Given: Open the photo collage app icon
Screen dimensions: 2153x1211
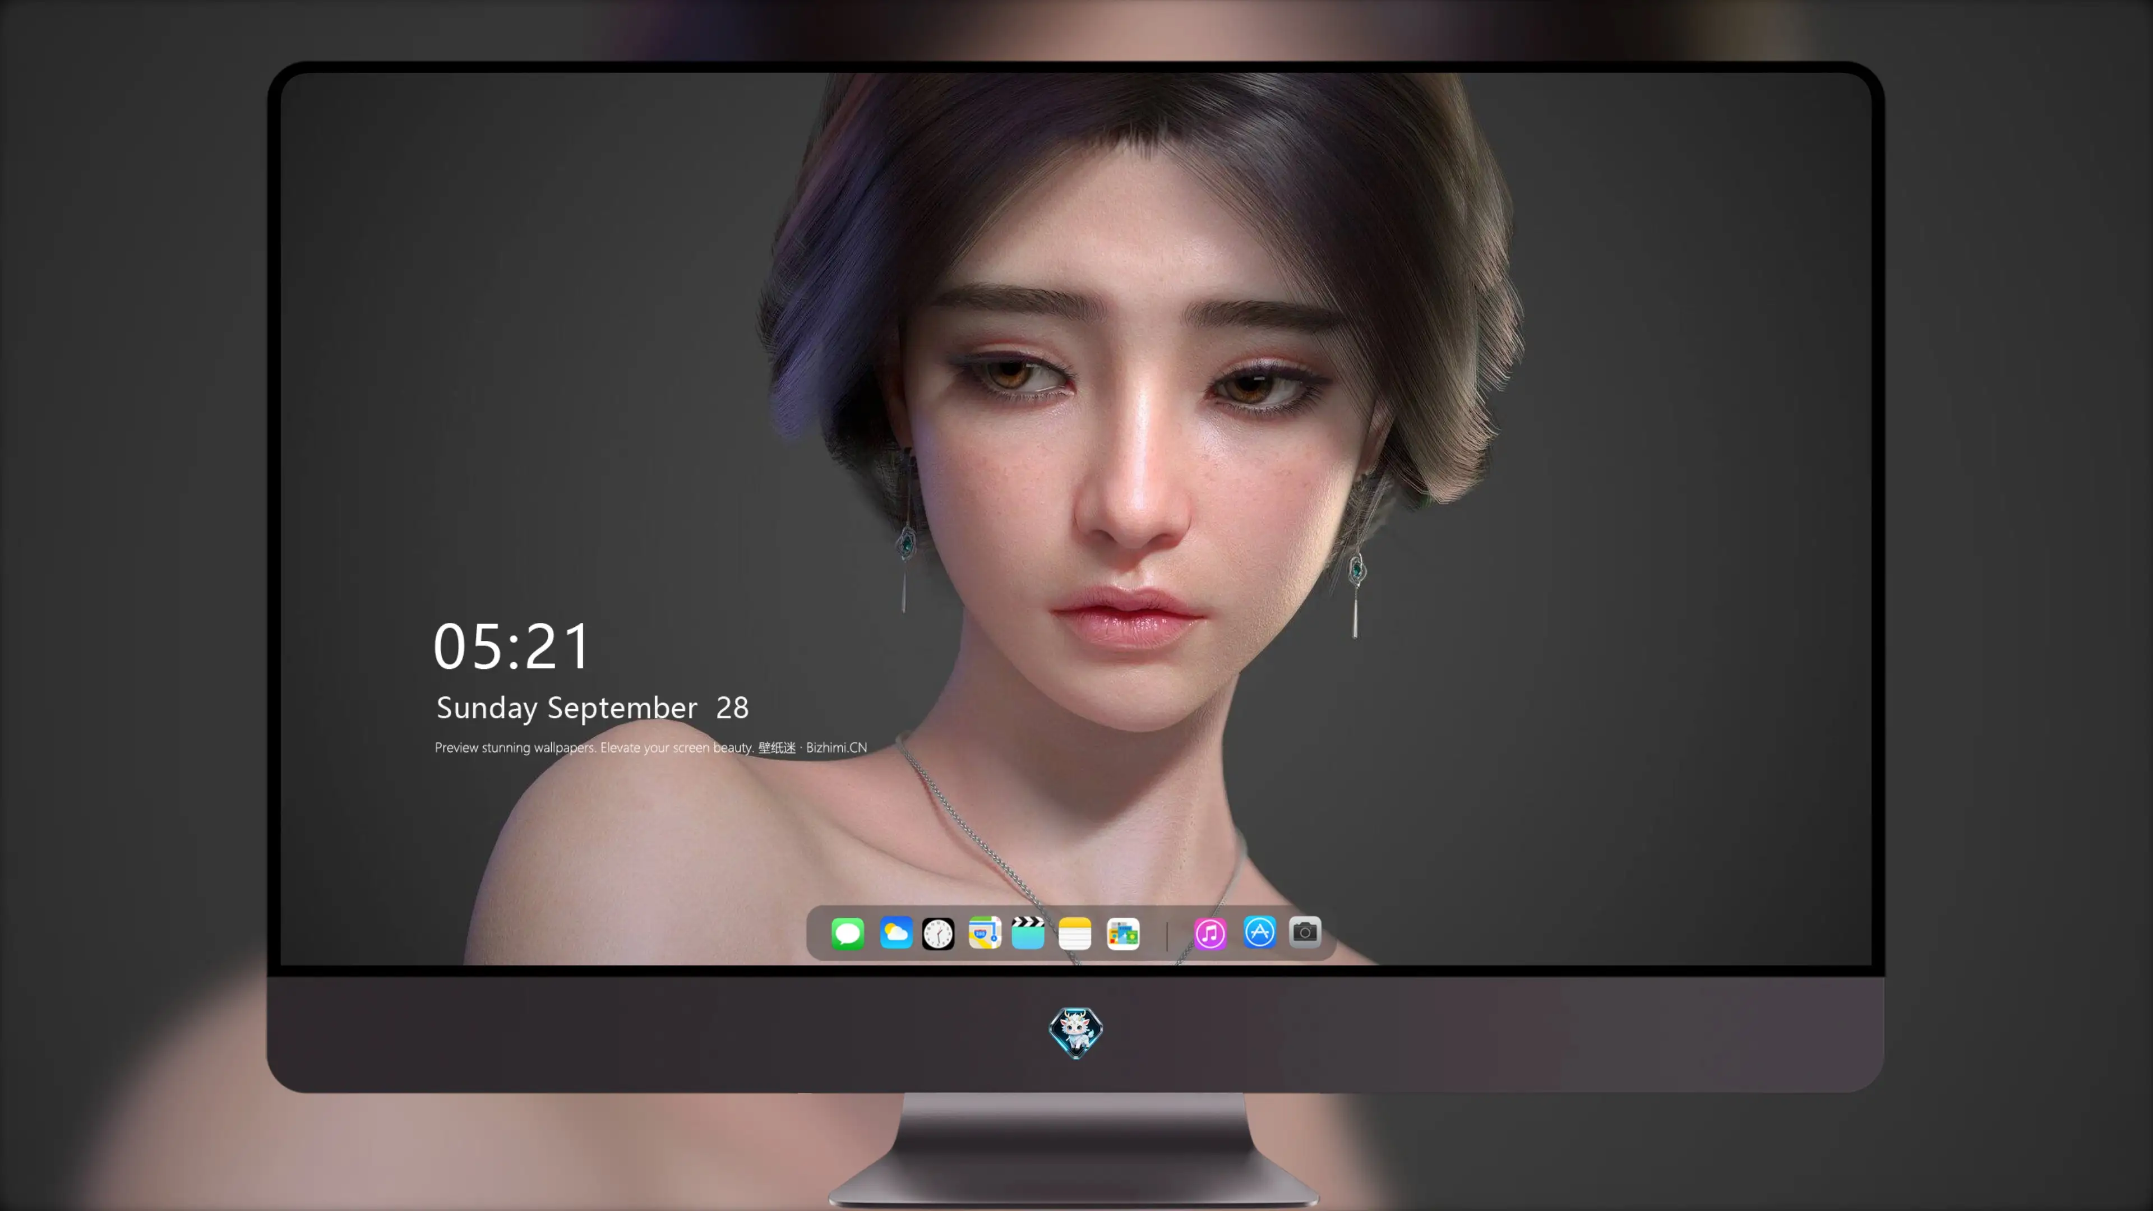Looking at the screenshot, I should click(1123, 933).
